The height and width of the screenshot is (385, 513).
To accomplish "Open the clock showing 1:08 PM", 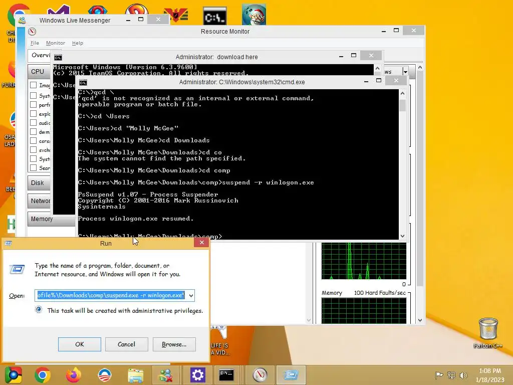I will (x=490, y=371).
